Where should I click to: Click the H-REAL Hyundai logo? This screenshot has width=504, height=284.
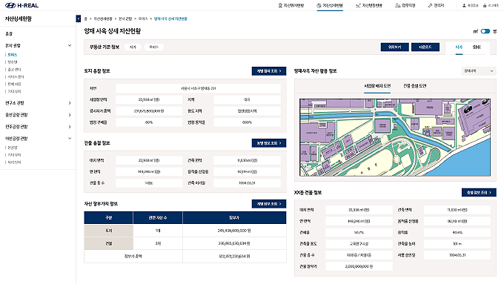(x=21, y=5)
